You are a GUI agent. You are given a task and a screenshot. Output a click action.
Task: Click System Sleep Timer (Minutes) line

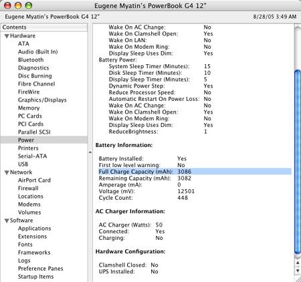(160, 66)
